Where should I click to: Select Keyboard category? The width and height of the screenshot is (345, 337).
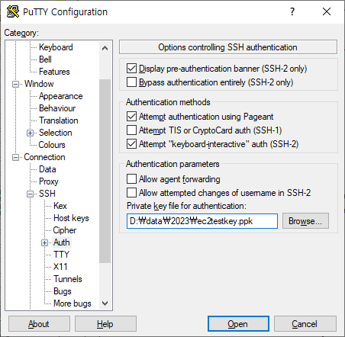(x=56, y=47)
